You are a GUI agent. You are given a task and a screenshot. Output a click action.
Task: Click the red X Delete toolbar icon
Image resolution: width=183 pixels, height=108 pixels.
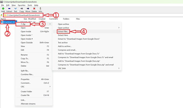(x=34, y=9)
